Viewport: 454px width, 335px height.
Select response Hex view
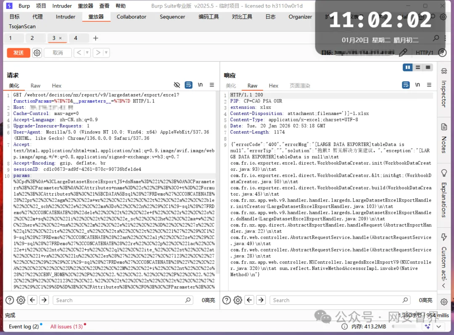(273, 86)
